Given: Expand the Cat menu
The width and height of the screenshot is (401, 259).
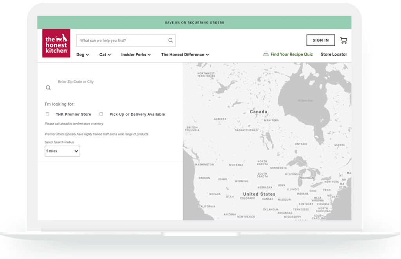Looking at the screenshot, I should point(105,55).
